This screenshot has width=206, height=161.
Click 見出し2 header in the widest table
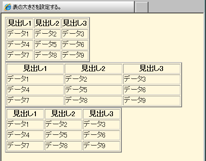point(93,69)
